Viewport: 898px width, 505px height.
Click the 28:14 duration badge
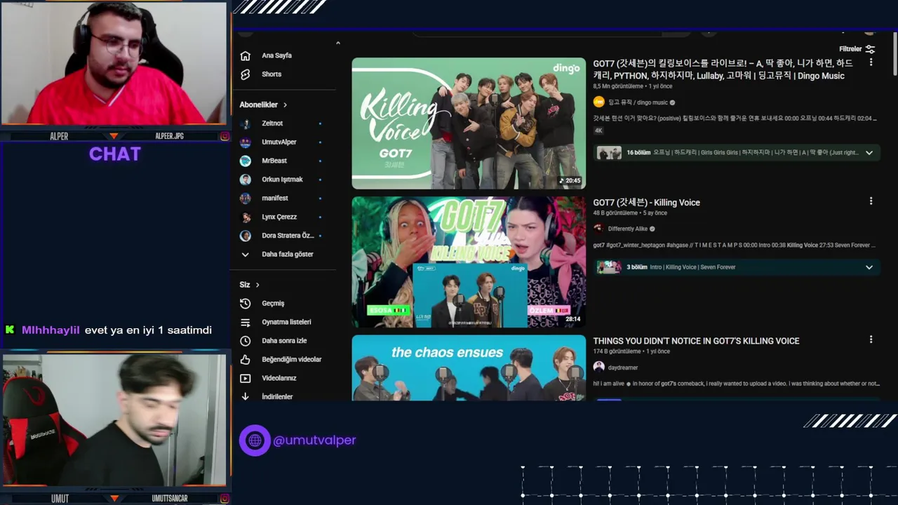pos(572,319)
